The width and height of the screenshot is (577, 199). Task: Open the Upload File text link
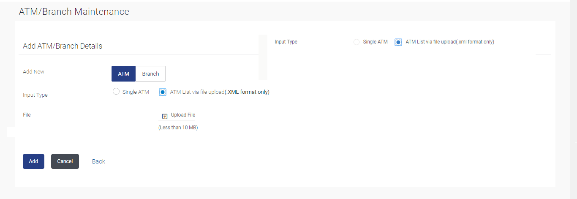tap(183, 115)
